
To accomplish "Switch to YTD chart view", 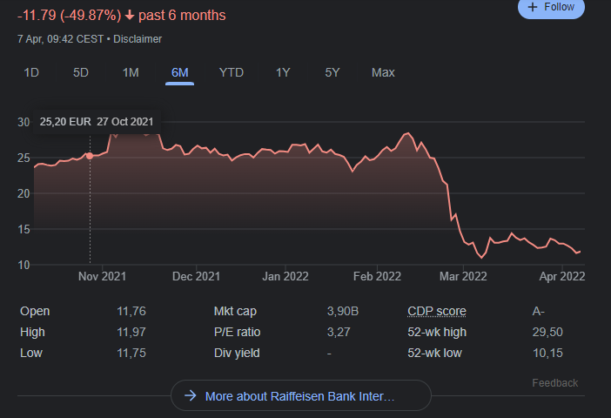I will [x=232, y=72].
